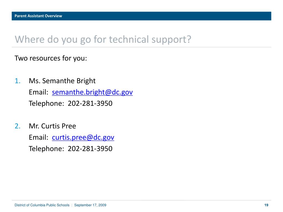Click the 'Two resources for you:' text
This screenshot has height=212, width=283.
[51, 58]
